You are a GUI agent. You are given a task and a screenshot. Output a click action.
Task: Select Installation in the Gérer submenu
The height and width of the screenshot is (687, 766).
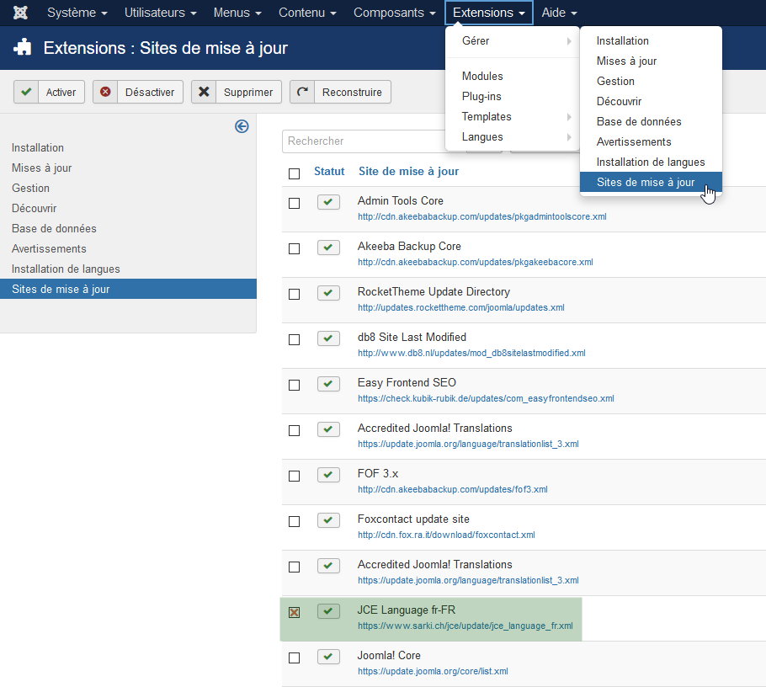[x=651, y=41]
